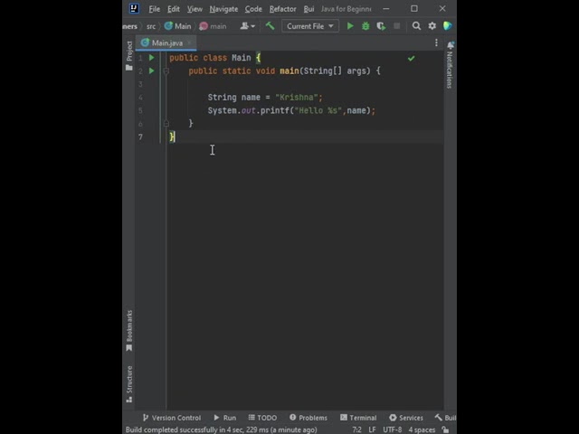Open the Code menu
579x434 pixels.
[x=253, y=9]
